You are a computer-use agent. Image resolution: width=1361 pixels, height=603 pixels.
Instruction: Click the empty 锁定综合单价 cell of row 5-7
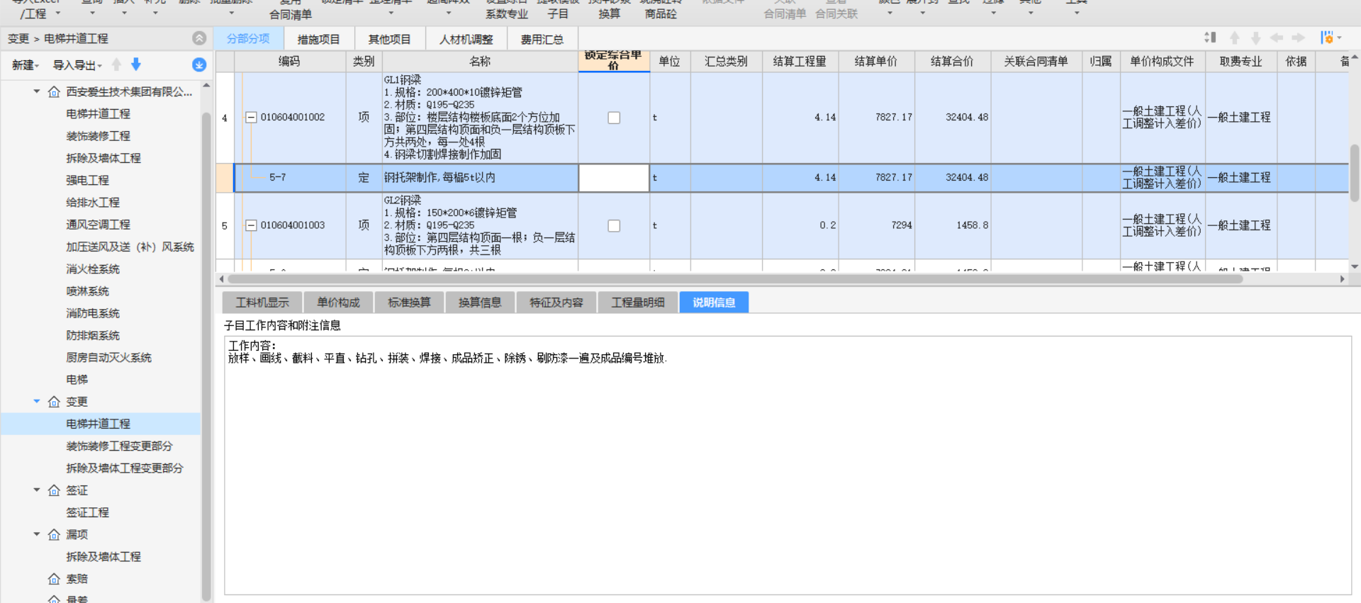(614, 178)
